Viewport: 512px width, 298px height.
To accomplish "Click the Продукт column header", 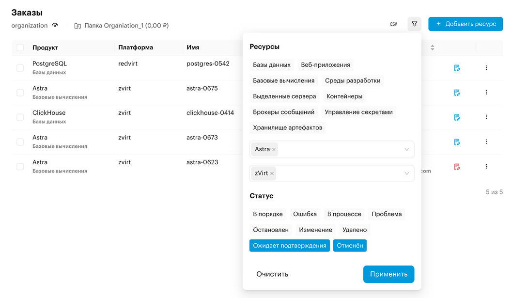I will (x=45, y=47).
